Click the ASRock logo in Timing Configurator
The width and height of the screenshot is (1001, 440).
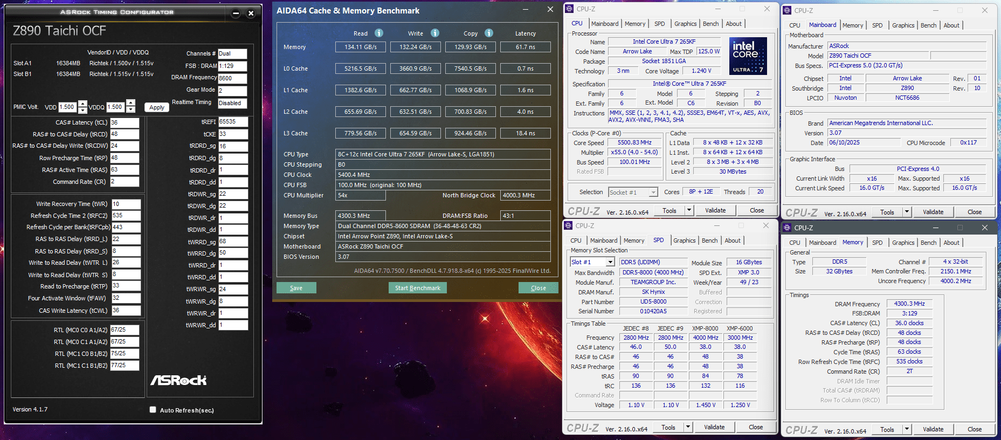[178, 381]
